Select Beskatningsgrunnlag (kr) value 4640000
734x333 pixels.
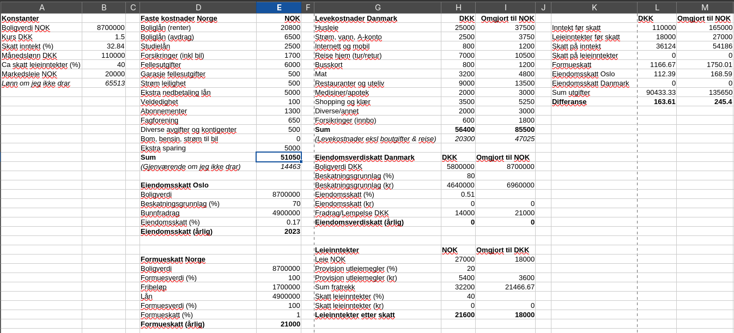(x=458, y=185)
